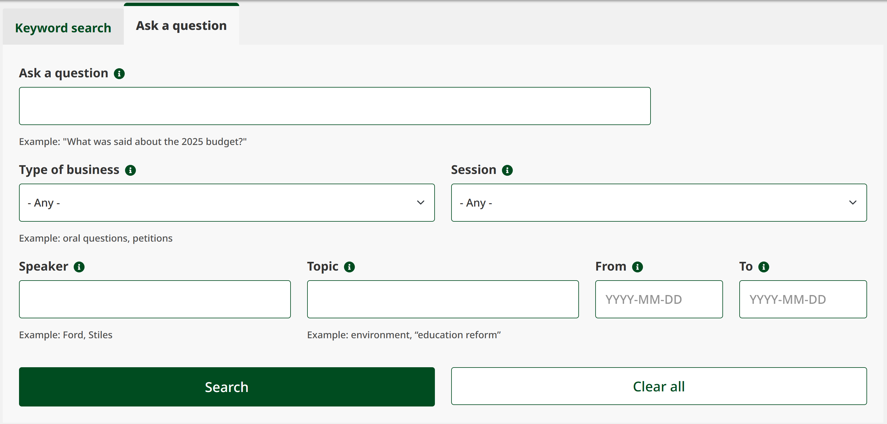Click the To date info icon
The width and height of the screenshot is (887, 424).
pos(763,267)
